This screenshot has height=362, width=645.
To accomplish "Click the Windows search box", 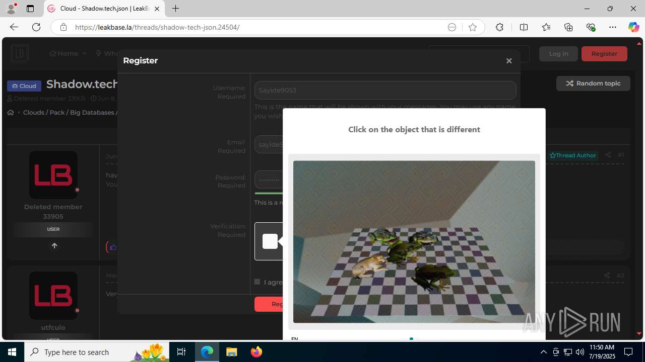I will tap(96, 352).
